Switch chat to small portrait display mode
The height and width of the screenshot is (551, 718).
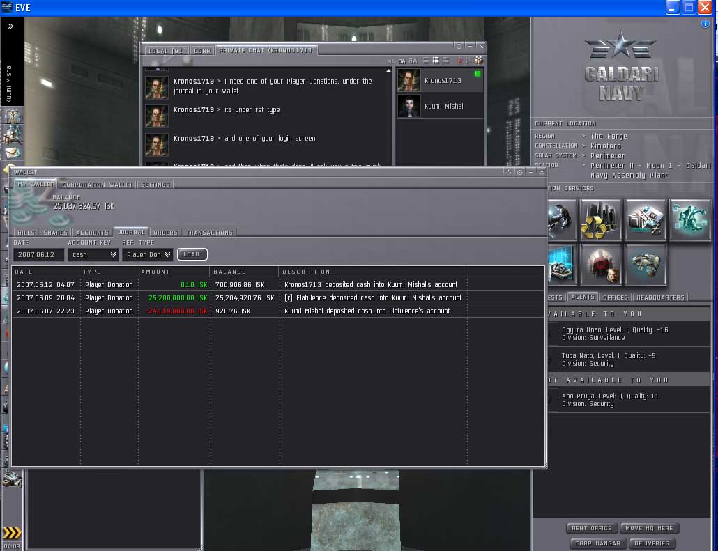click(x=436, y=61)
